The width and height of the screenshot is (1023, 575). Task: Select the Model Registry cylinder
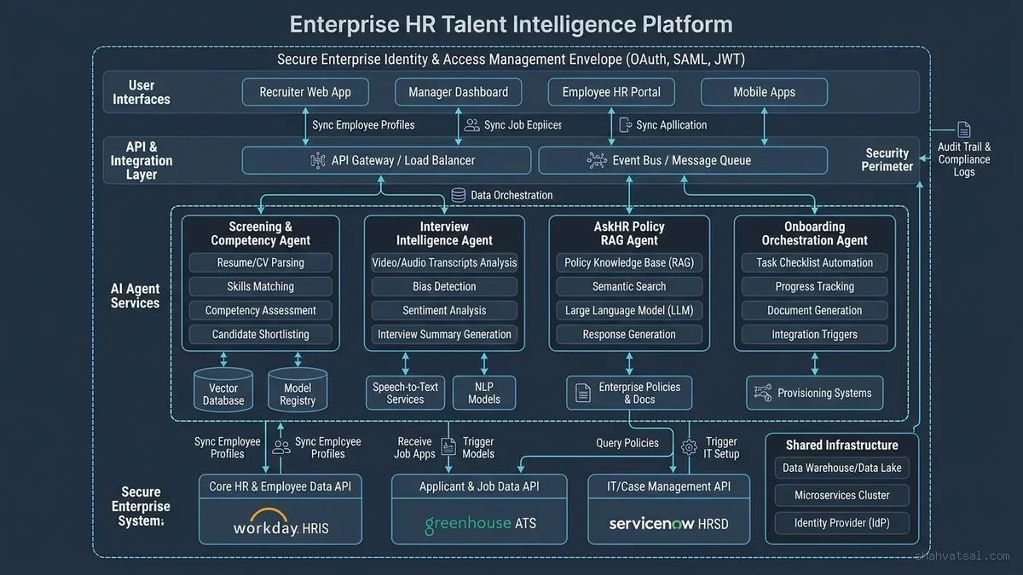(298, 391)
